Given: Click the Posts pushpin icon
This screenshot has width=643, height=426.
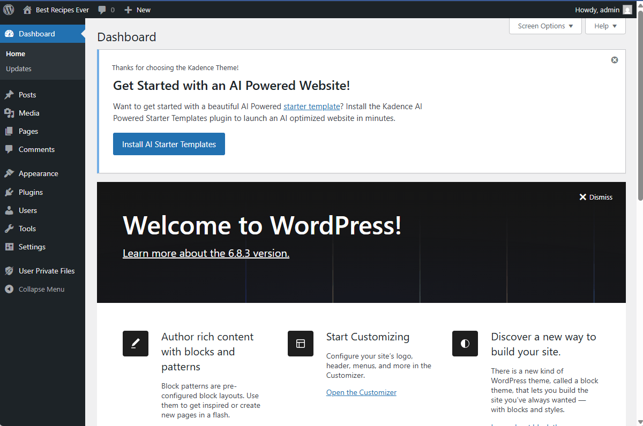Looking at the screenshot, I should point(9,95).
